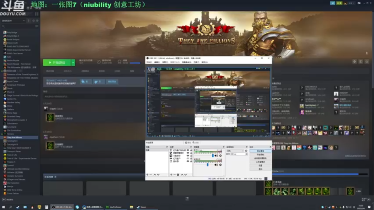Click the stop streaming button in OBS controls
Screen dimensions: 374x210
(260, 151)
